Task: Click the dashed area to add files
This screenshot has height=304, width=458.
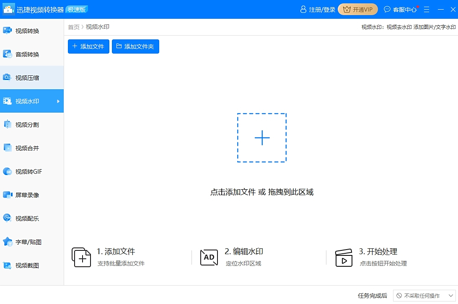Action: [261, 137]
